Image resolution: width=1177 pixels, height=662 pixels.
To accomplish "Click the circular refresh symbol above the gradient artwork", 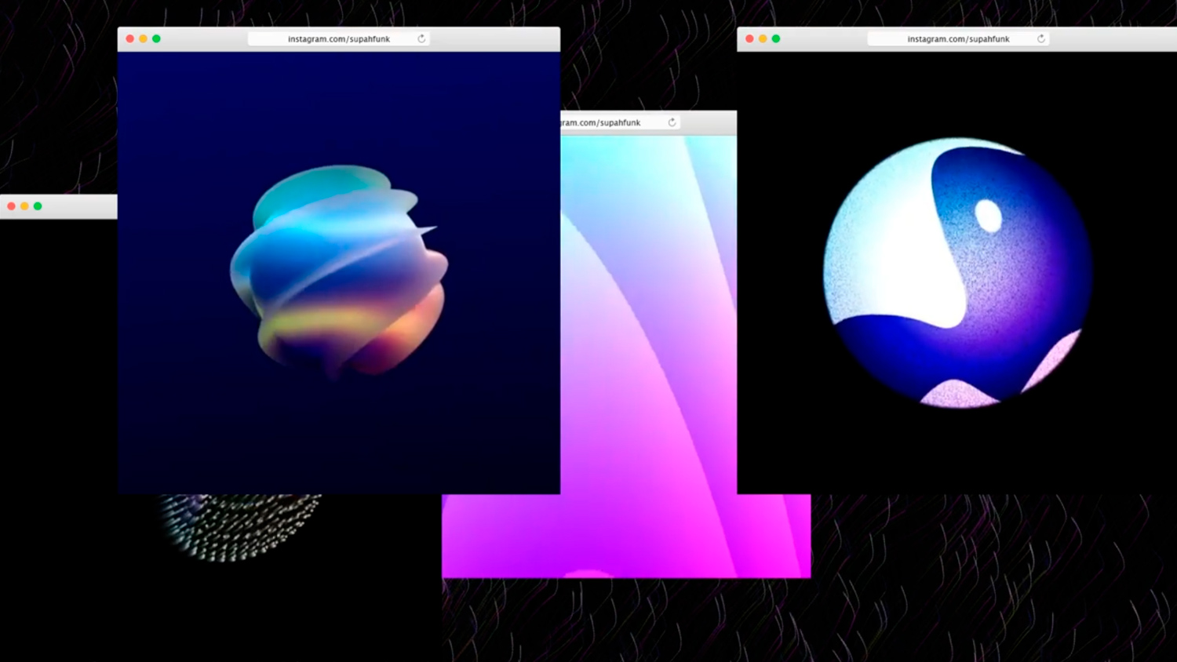I will pyautogui.click(x=672, y=122).
